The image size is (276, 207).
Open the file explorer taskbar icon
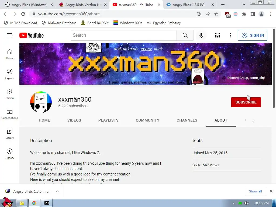coord(22,203)
